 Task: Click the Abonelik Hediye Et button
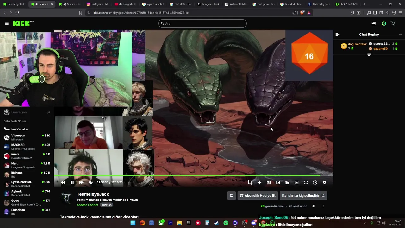tap(258, 195)
